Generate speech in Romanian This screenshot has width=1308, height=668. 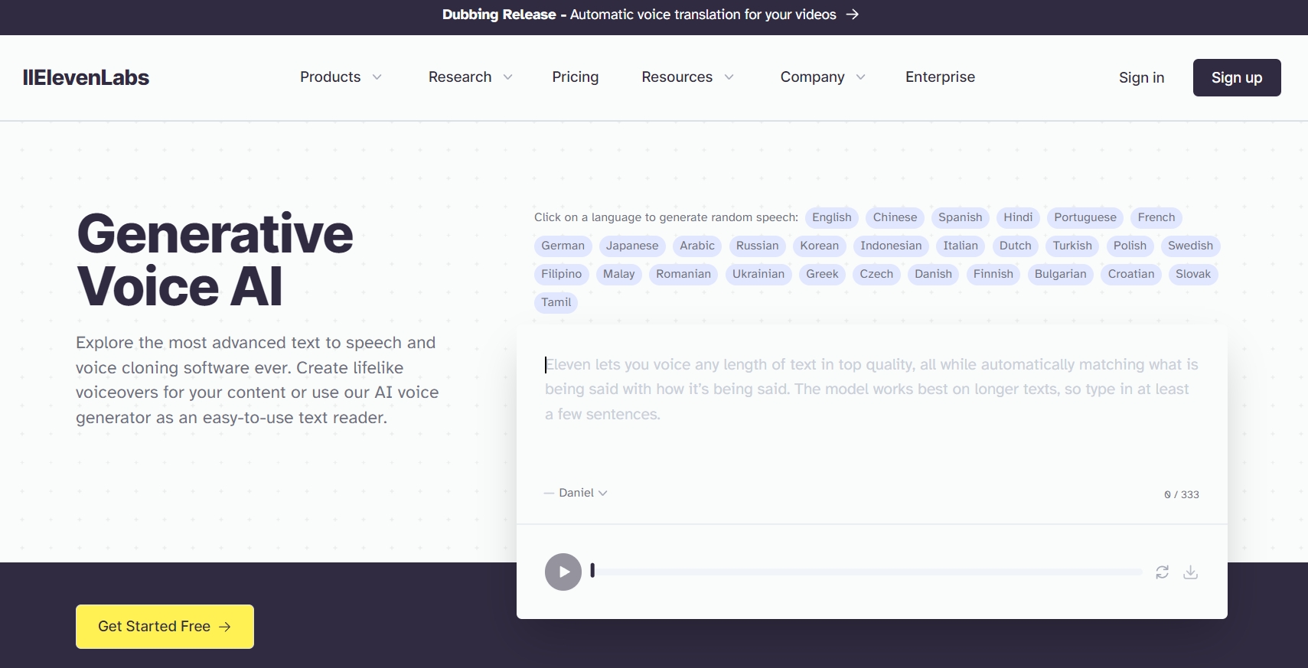(x=683, y=274)
